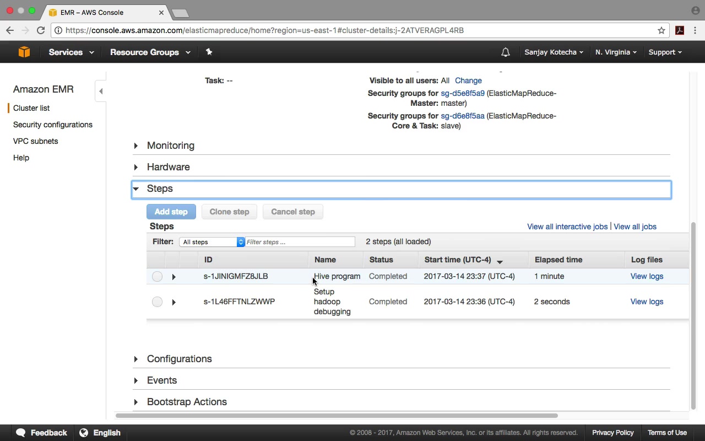Image resolution: width=705 pixels, height=441 pixels.
Task: Expand the Setup hadoop debugging step row
Action: click(173, 302)
